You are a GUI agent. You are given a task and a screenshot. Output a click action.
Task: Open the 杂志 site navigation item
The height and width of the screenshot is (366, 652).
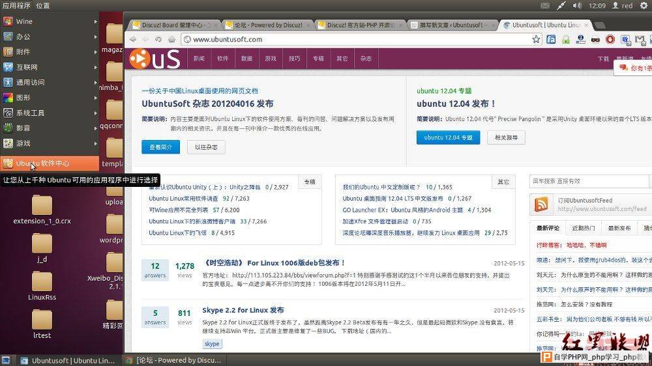click(366, 59)
